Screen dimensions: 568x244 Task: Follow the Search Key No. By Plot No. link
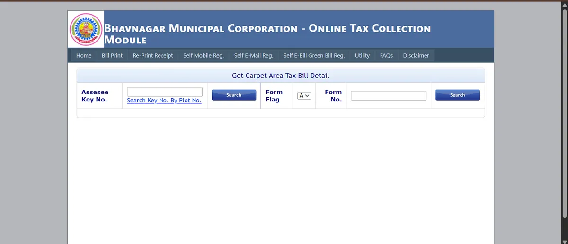coord(164,101)
